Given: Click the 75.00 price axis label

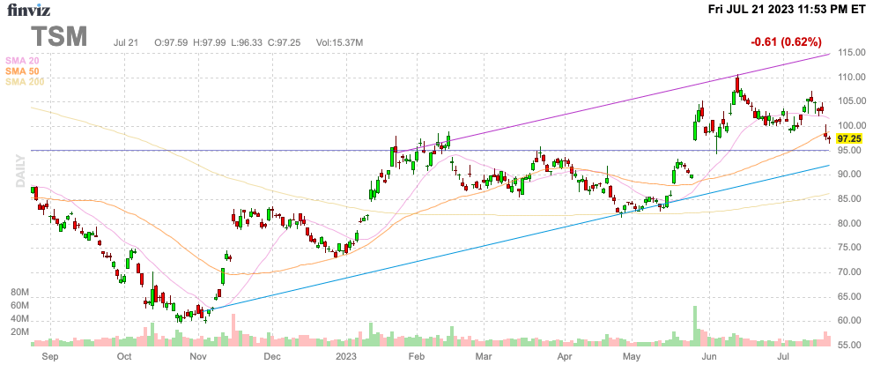Looking at the screenshot, I should tap(847, 249).
